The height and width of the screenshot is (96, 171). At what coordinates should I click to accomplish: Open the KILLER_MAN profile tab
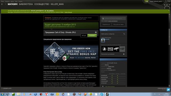click(x=57, y=4)
